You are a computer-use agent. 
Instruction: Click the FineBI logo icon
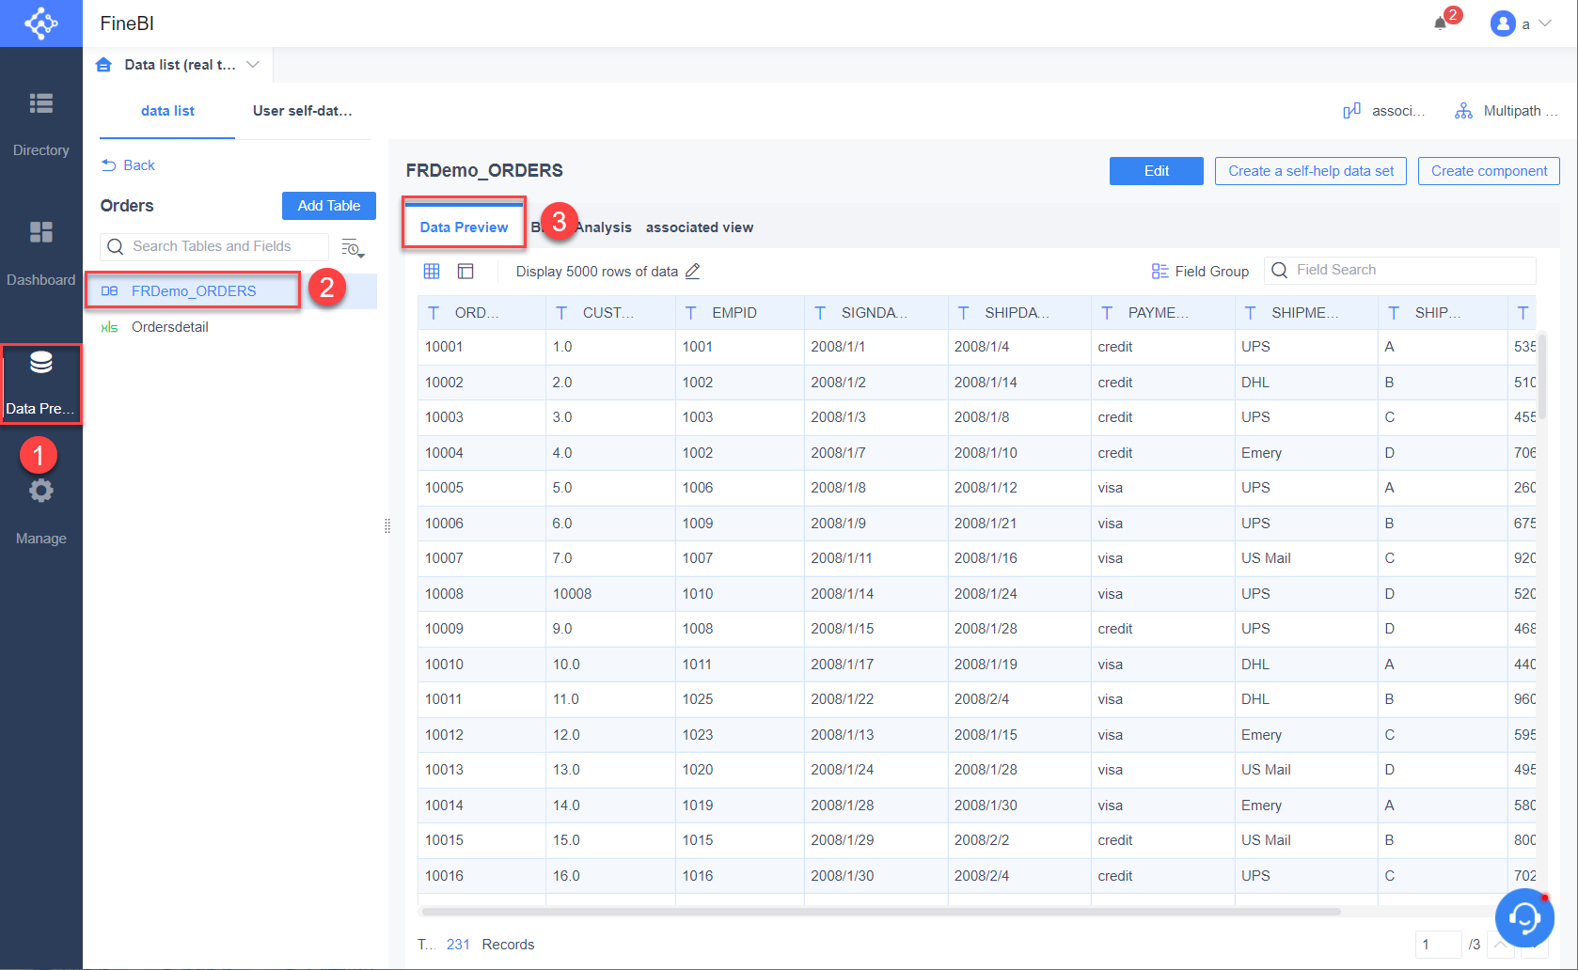point(41,23)
